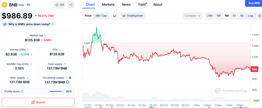262x108 pixels.
Task: Add BNB to watchlist with star button
Action: [x=59, y=5]
